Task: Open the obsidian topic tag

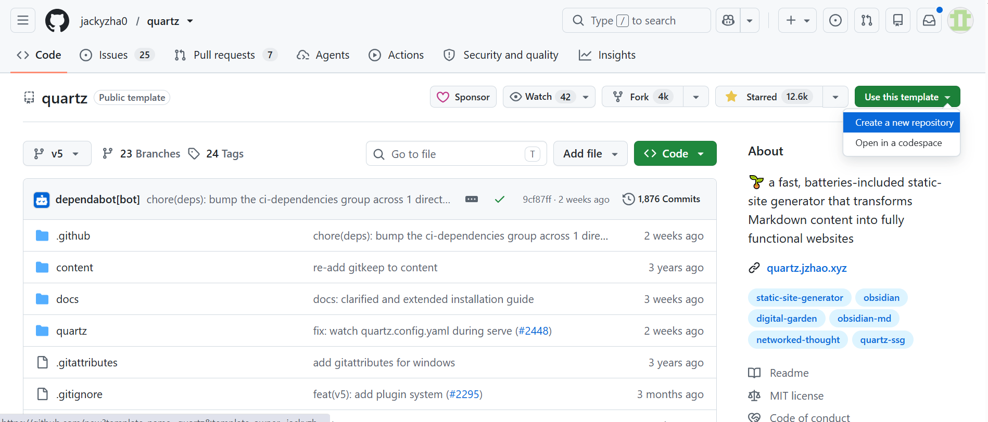Action: click(881, 298)
